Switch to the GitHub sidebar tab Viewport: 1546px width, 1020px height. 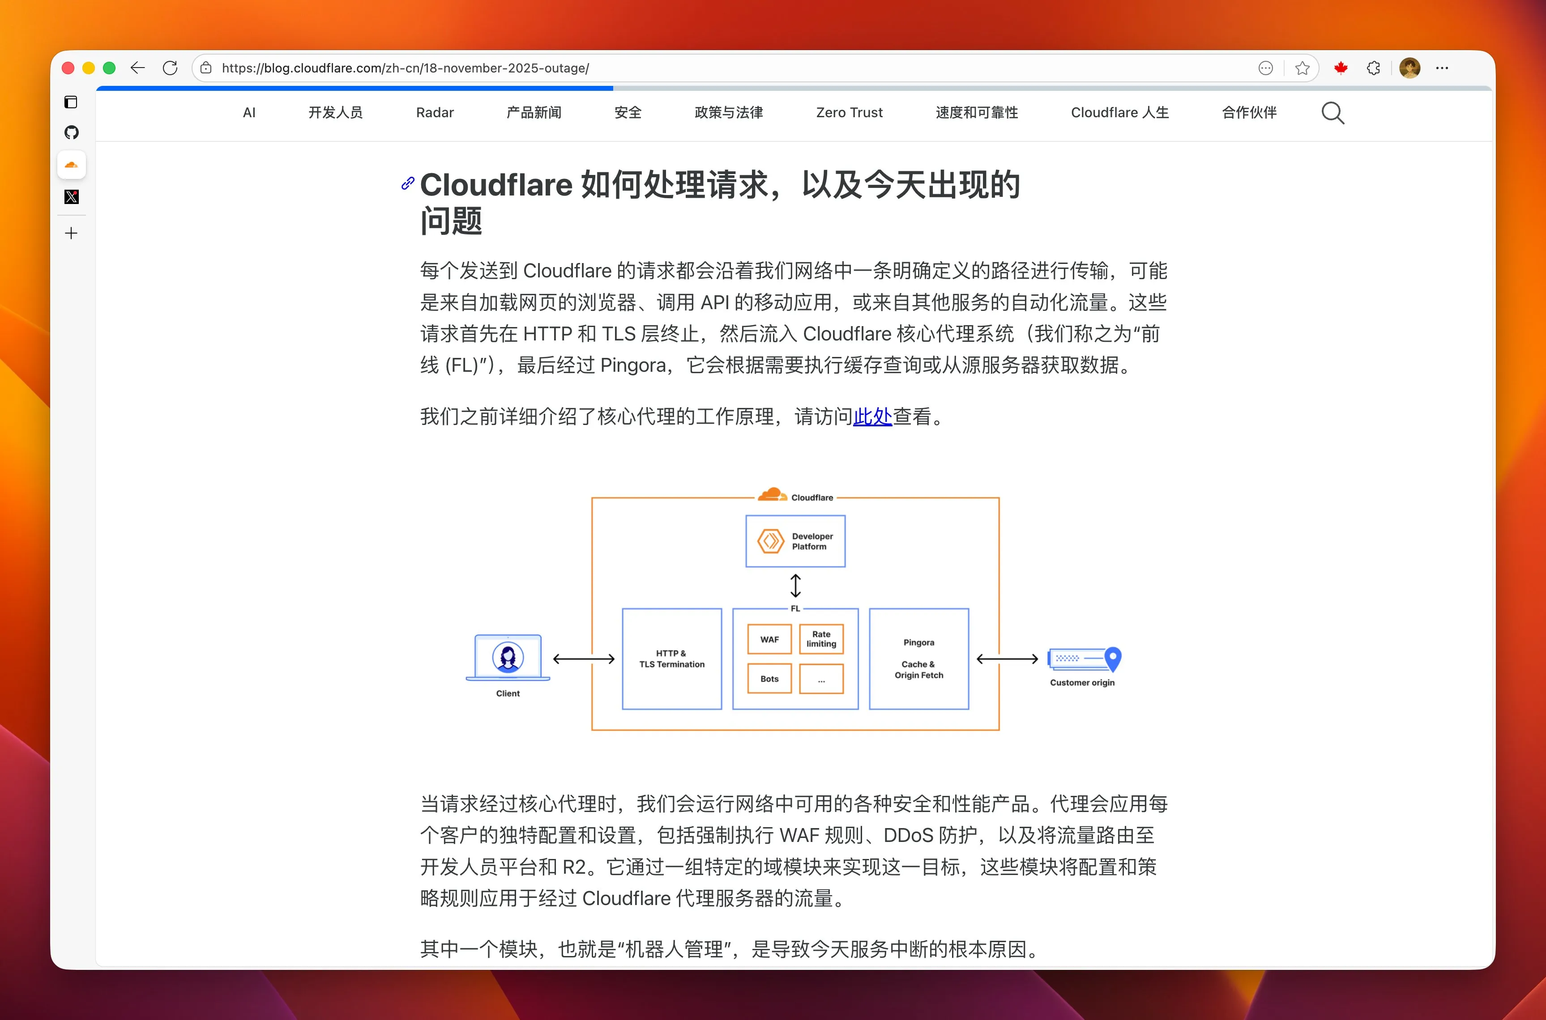72,133
